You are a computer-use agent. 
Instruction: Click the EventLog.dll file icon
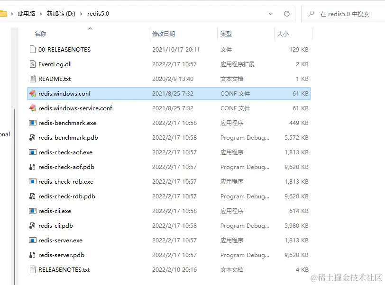tap(33, 64)
